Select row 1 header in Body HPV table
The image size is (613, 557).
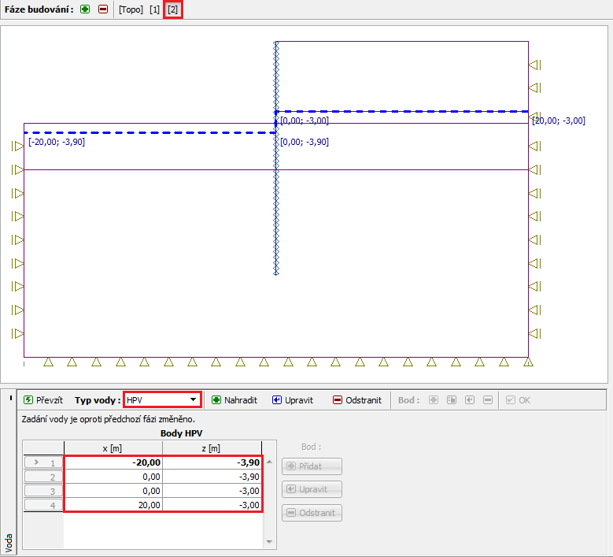coord(43,462)
